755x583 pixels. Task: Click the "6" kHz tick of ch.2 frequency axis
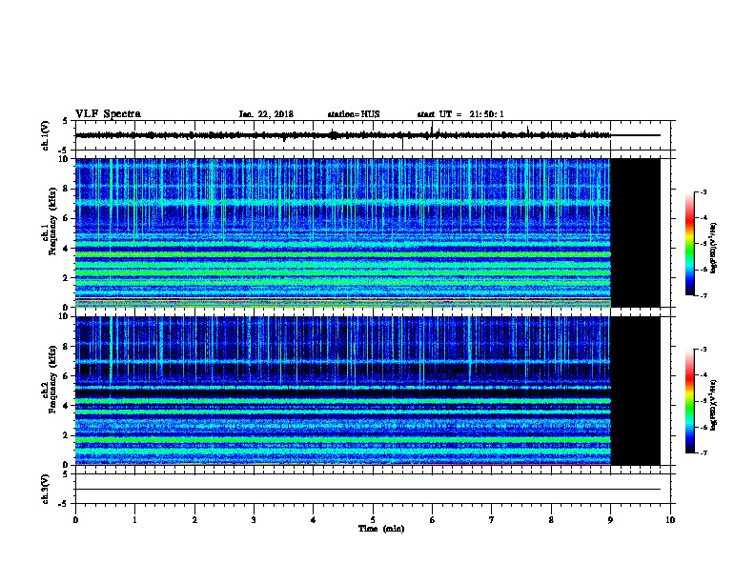67,376
